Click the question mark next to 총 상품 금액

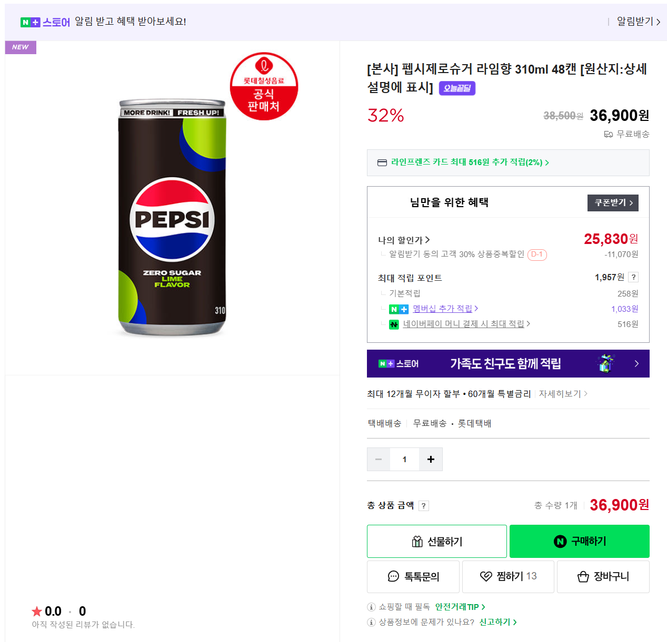pos(424,505)
